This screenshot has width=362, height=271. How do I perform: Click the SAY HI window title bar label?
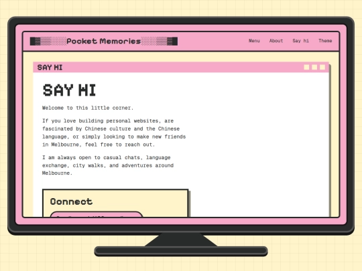click(50, 68)
